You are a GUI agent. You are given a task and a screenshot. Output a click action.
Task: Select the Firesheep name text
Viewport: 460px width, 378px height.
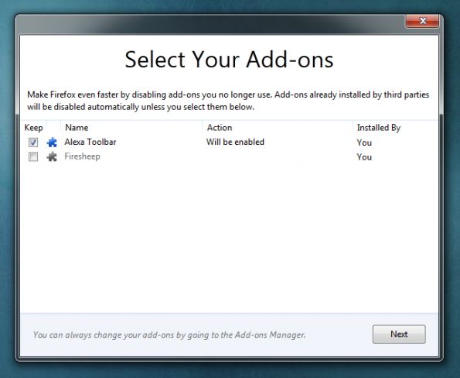click(82, 156)
